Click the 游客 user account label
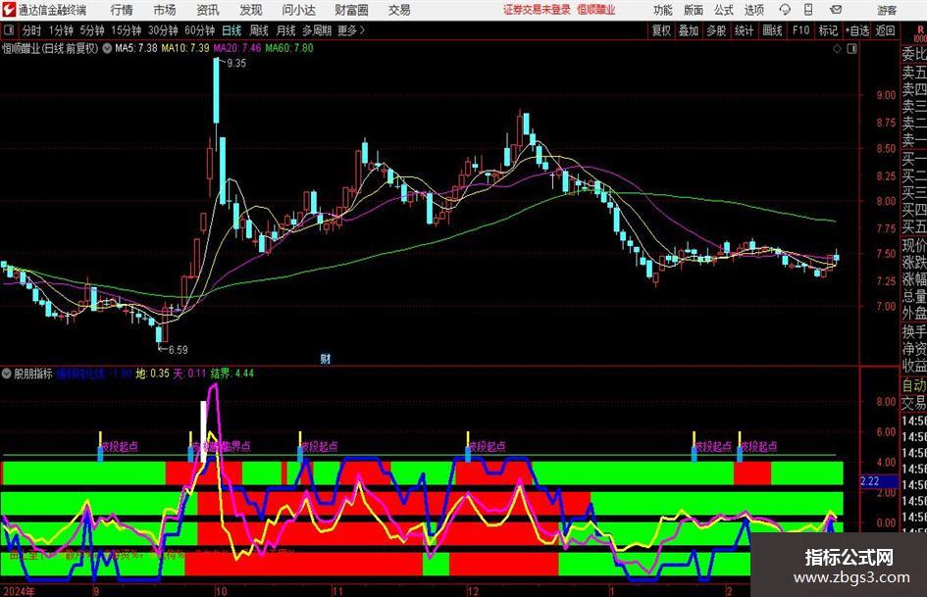Viewport: 927px width, 597px height. coord(887,10)
